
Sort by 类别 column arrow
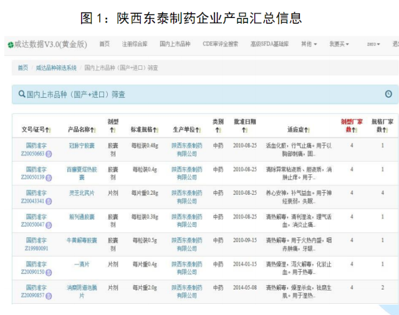[218, 130]
